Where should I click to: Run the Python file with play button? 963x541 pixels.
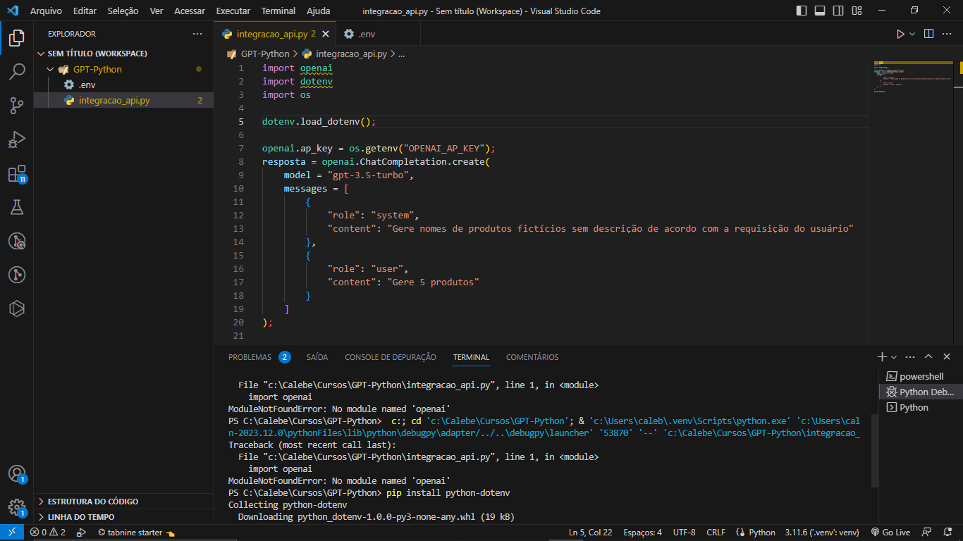tap(900, 34)
